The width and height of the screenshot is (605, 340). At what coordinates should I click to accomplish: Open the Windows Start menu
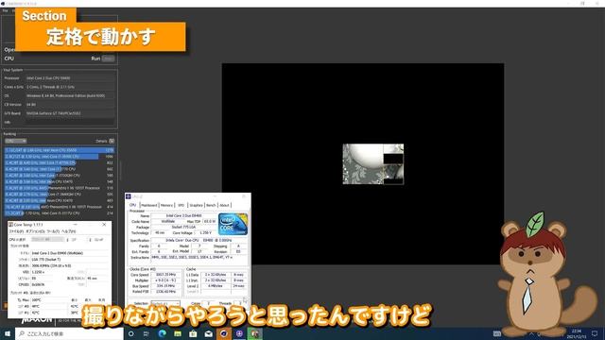[8, 333]
